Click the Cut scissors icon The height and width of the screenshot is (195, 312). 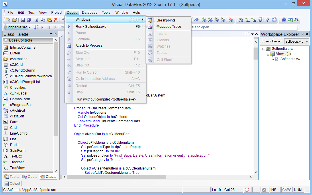[37, 20]
